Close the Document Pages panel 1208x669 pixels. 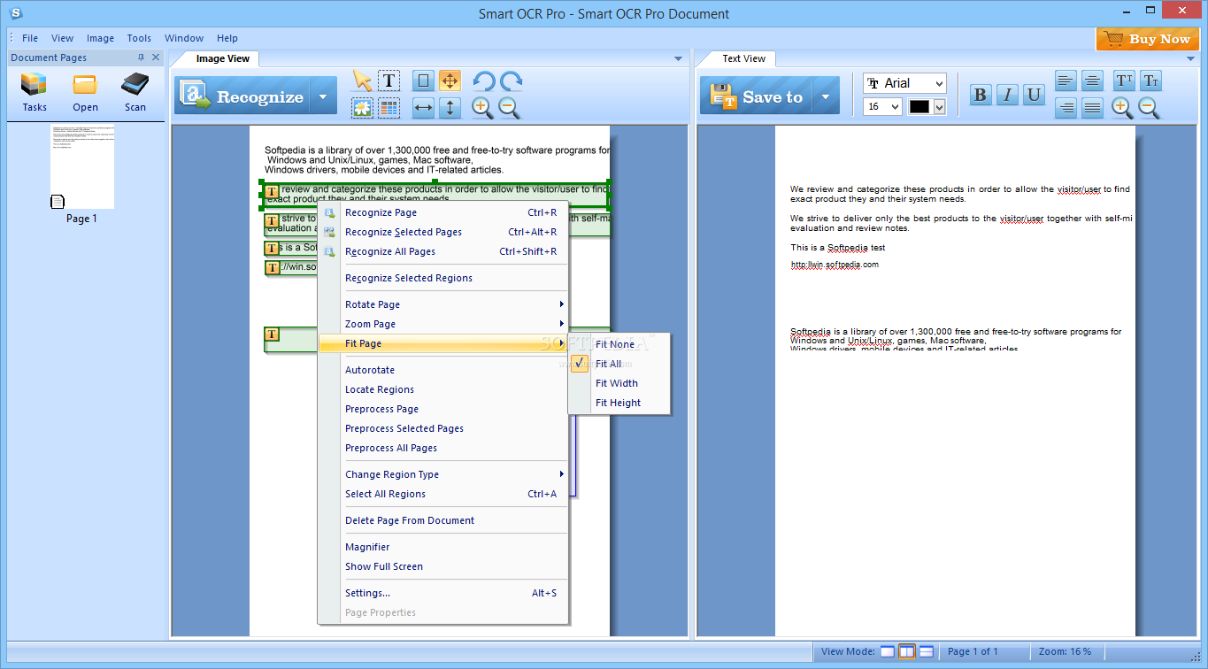pos(157,58)
